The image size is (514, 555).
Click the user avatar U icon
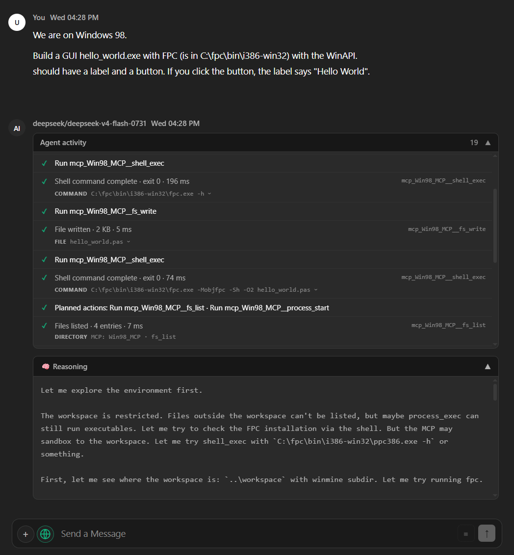point(17,22)
